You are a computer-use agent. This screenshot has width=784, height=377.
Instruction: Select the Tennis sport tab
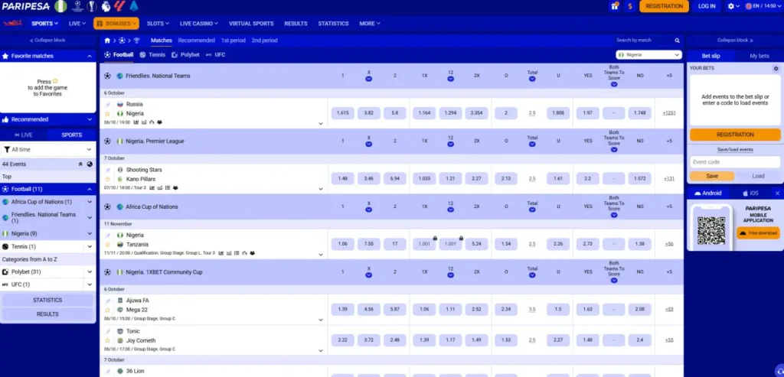point(152,55)
